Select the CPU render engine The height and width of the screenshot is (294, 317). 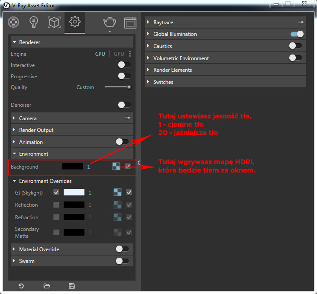click(x=100, y=54)
